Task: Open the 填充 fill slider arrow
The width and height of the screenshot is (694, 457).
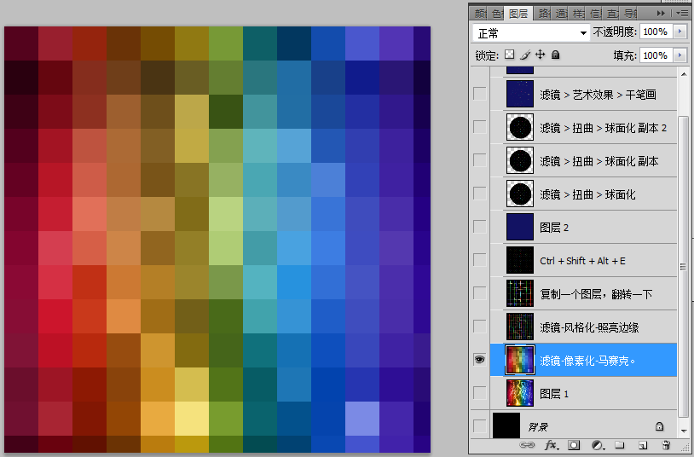Action: (x=680, y=55)
